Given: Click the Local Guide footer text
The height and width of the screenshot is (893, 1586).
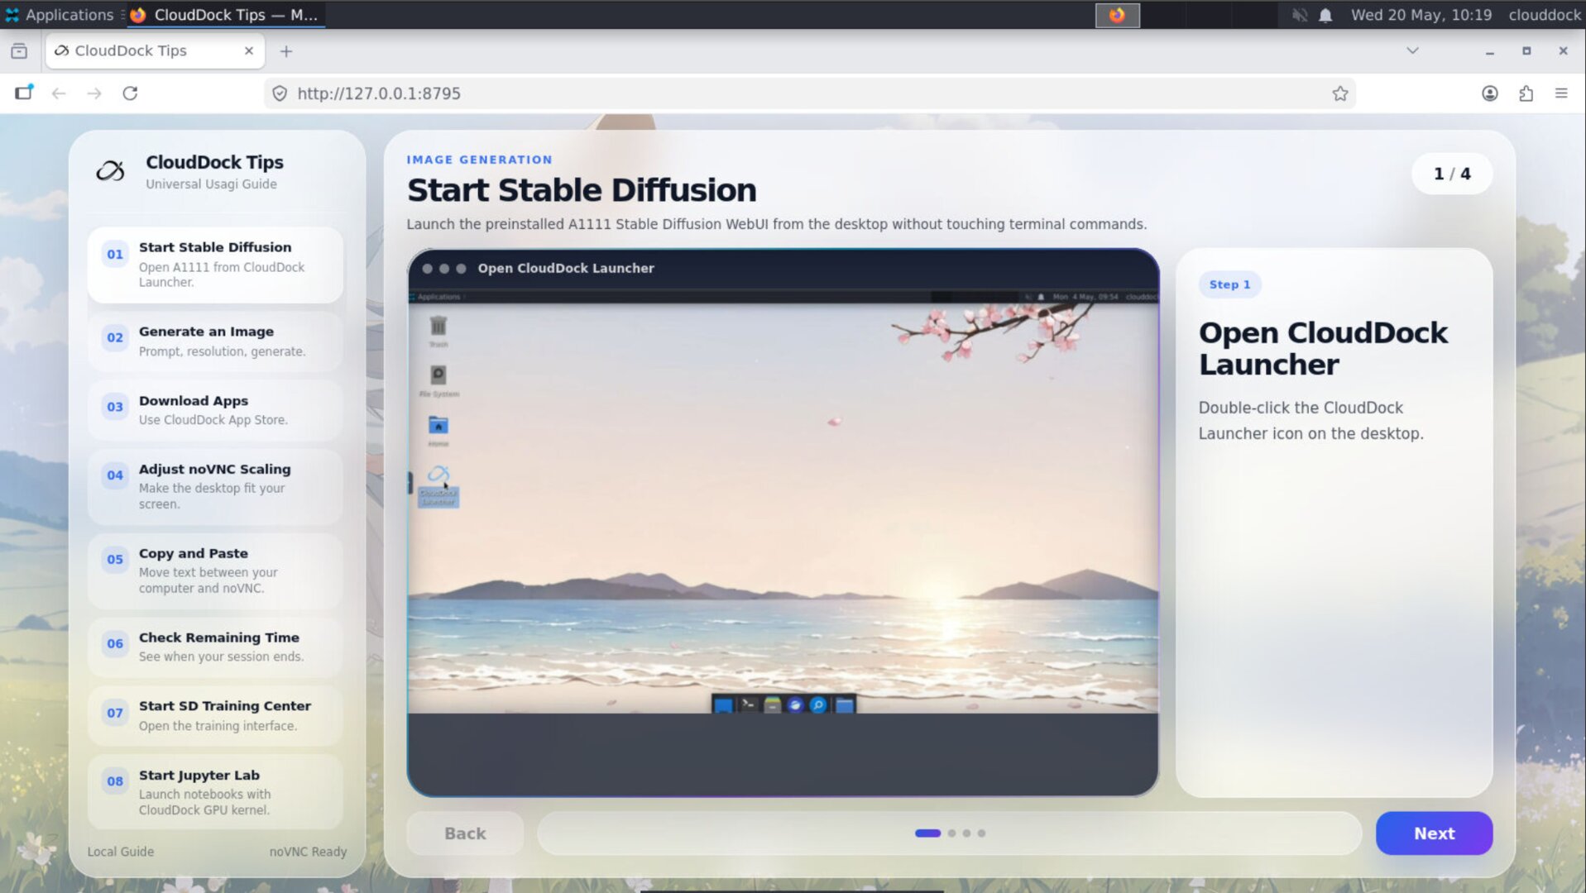Looking at the screenshot, I should point(121,852).
